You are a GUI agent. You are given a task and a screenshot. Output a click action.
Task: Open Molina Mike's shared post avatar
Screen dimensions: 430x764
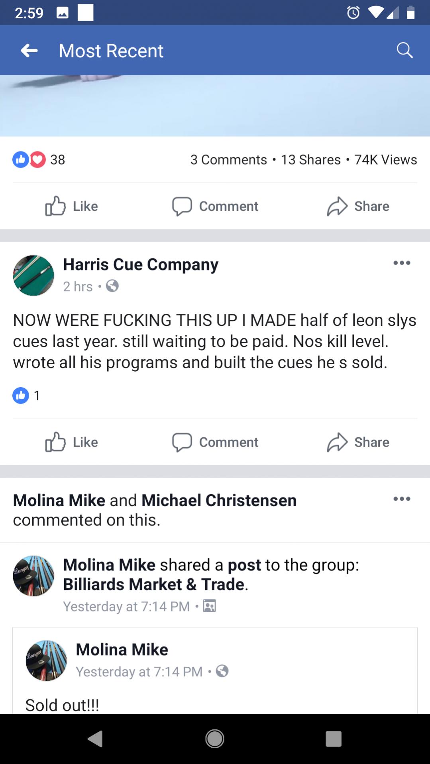[46, 660]
